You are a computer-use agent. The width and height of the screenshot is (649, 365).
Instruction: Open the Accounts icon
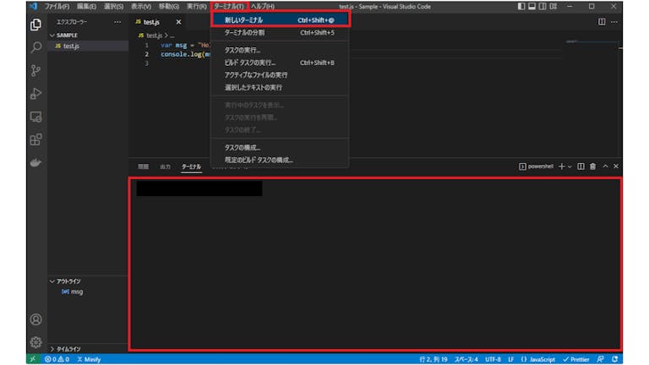click(36, 319)
